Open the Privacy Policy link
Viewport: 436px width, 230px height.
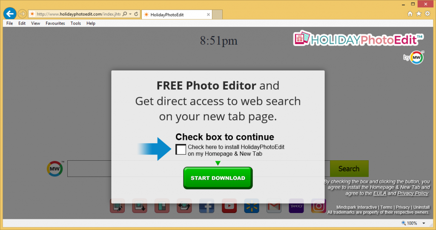tap(413, 193)
